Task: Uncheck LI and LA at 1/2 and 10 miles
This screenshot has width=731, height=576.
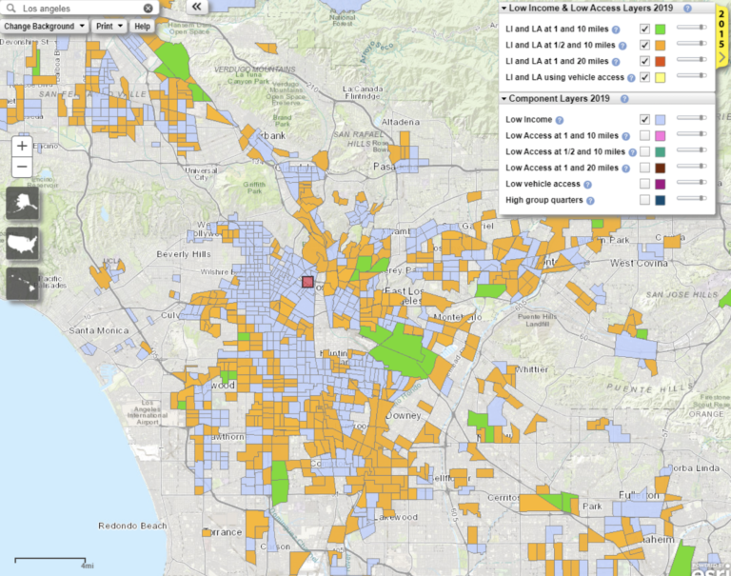Action: pos(644,46)
